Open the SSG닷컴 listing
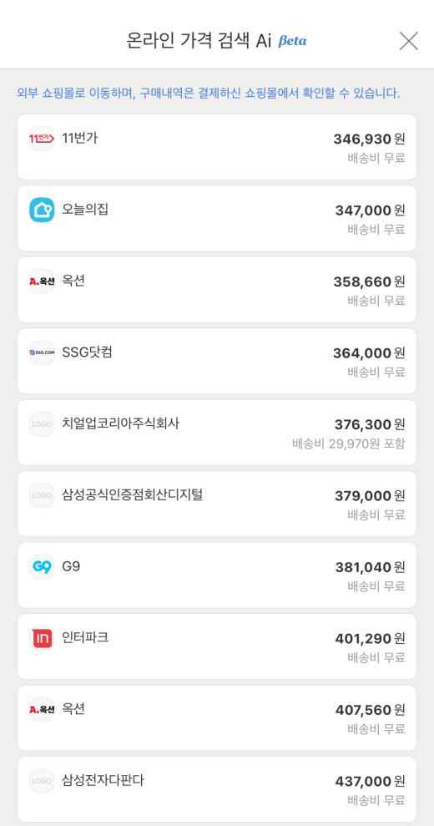Image resolution: width=434 pixels, height=826 pixels. pos(217,361)
